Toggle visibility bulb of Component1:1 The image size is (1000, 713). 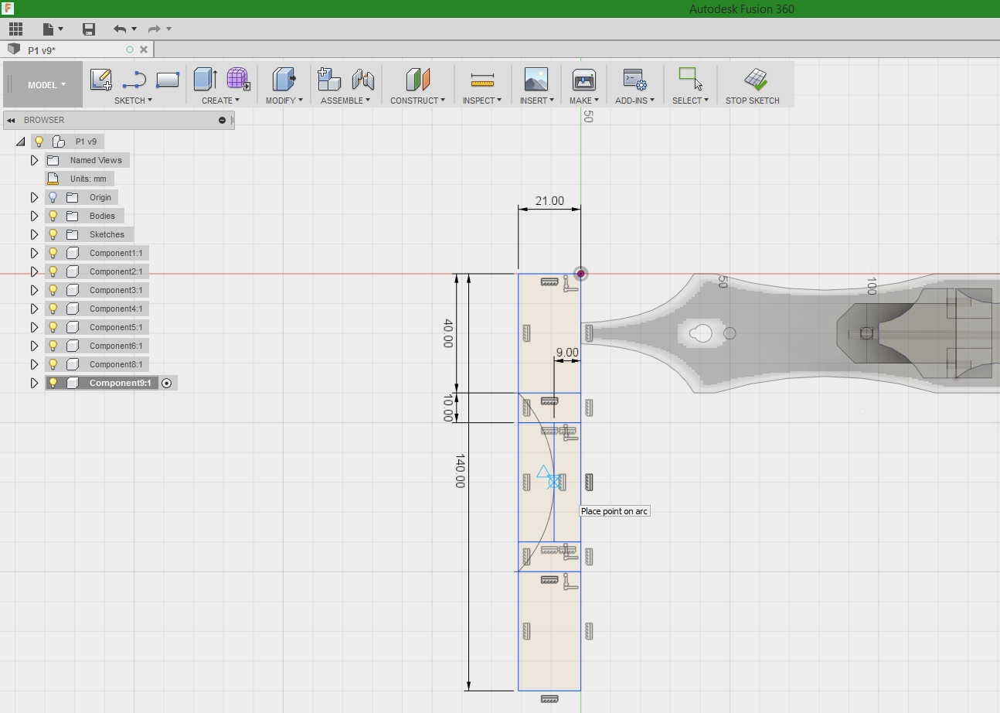pyautogui.click(x=53, y=253)
